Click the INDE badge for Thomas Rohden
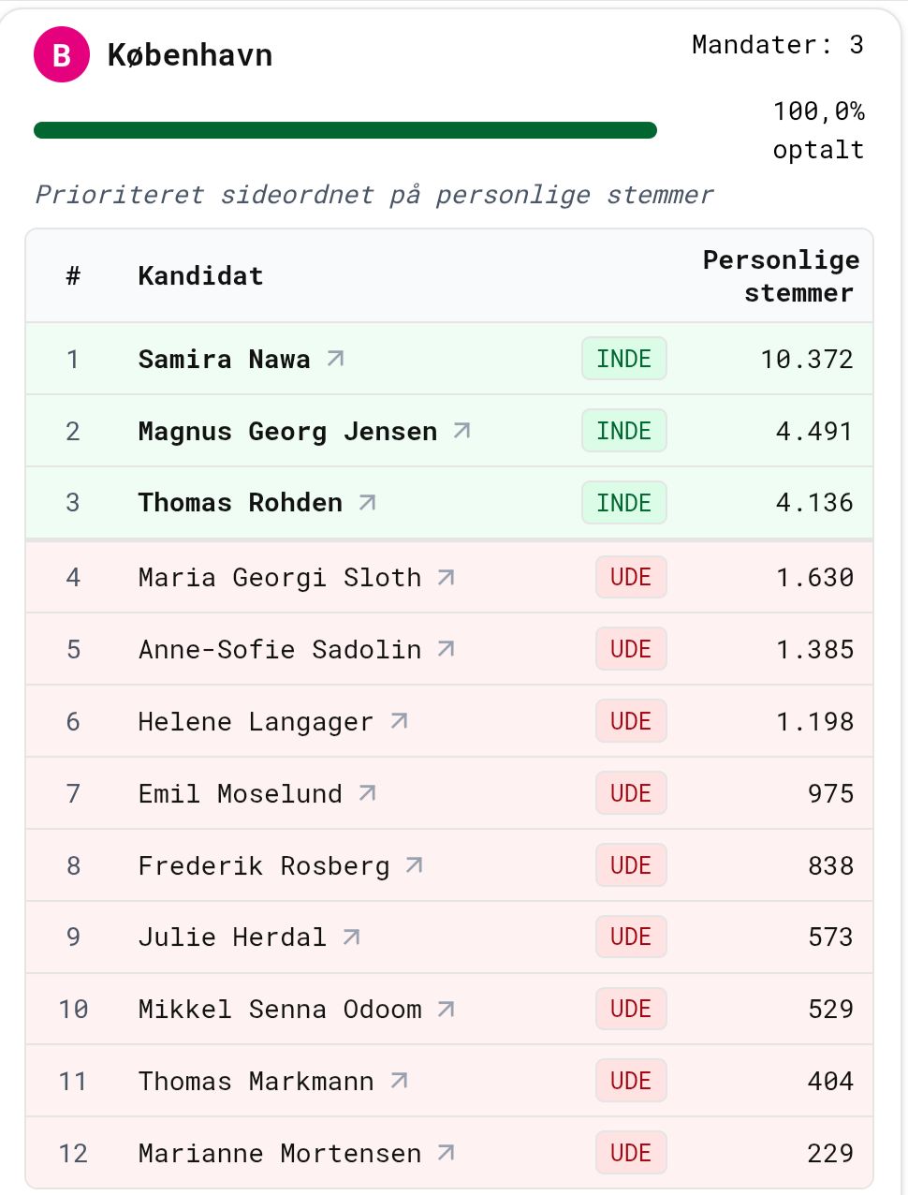This screenshot has height=1195, width=908. click(624, 503)
